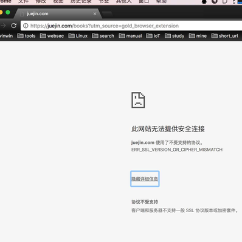Open the 历史记录 menu in menu bar

point(81,2)
